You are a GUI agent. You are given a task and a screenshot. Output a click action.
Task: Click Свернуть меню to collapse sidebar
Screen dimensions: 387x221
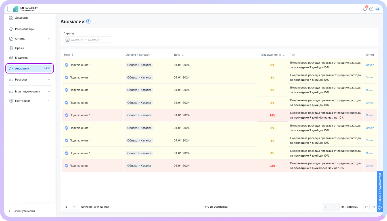click(x=24, y=211)
